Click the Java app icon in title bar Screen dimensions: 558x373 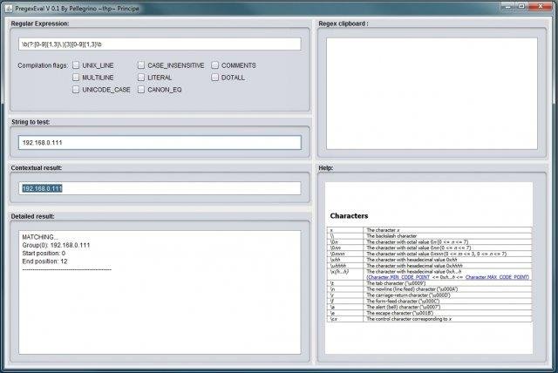(x=9, y=8)
